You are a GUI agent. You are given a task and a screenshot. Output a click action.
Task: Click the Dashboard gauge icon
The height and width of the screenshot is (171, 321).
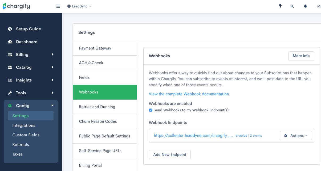coord(10,42)
